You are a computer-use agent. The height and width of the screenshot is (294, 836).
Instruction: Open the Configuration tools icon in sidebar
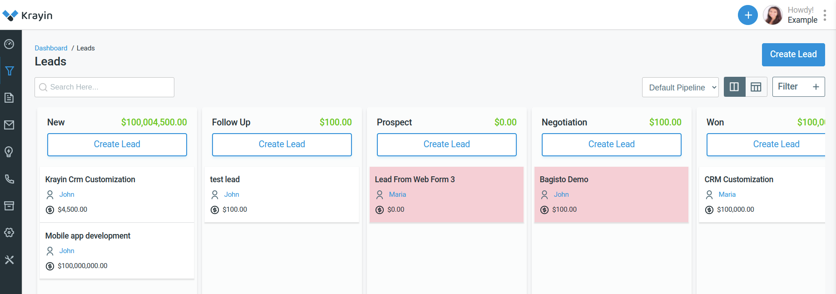tap(9, 260)
